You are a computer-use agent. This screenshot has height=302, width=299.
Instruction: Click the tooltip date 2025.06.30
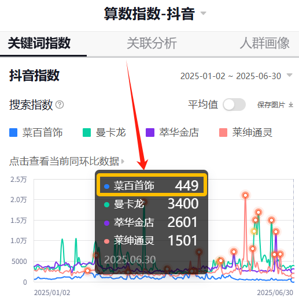pos(130,260)
